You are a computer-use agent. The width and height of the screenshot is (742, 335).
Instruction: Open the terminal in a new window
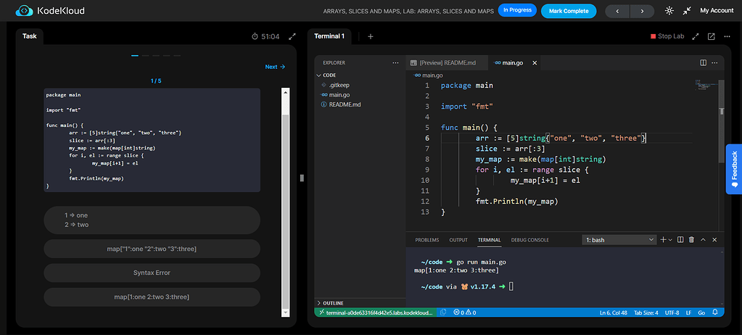coord(711,36)
